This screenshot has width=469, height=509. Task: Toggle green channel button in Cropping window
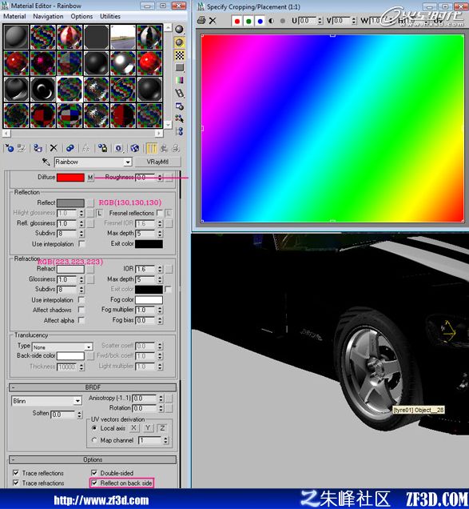pyautogui.click(x=248, y=21)
